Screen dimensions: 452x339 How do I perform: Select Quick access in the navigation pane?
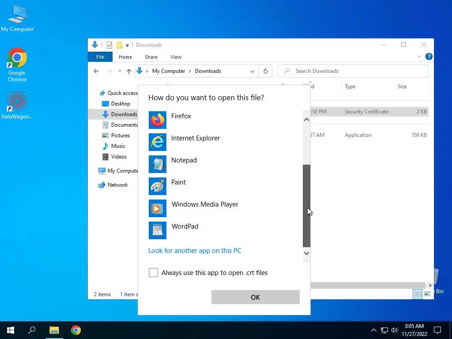118,93
